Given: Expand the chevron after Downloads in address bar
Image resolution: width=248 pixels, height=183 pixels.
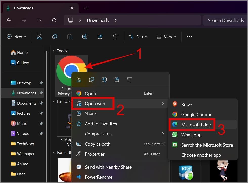Looking at the screenshot, I should click(116, 20).
